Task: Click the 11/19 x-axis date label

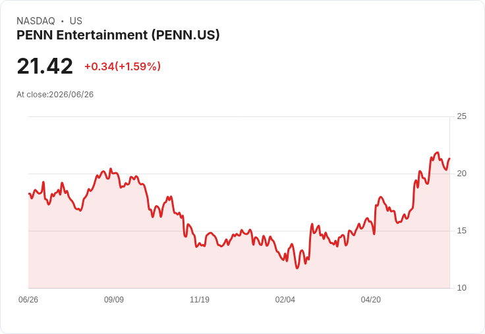Action: [200, 300]
